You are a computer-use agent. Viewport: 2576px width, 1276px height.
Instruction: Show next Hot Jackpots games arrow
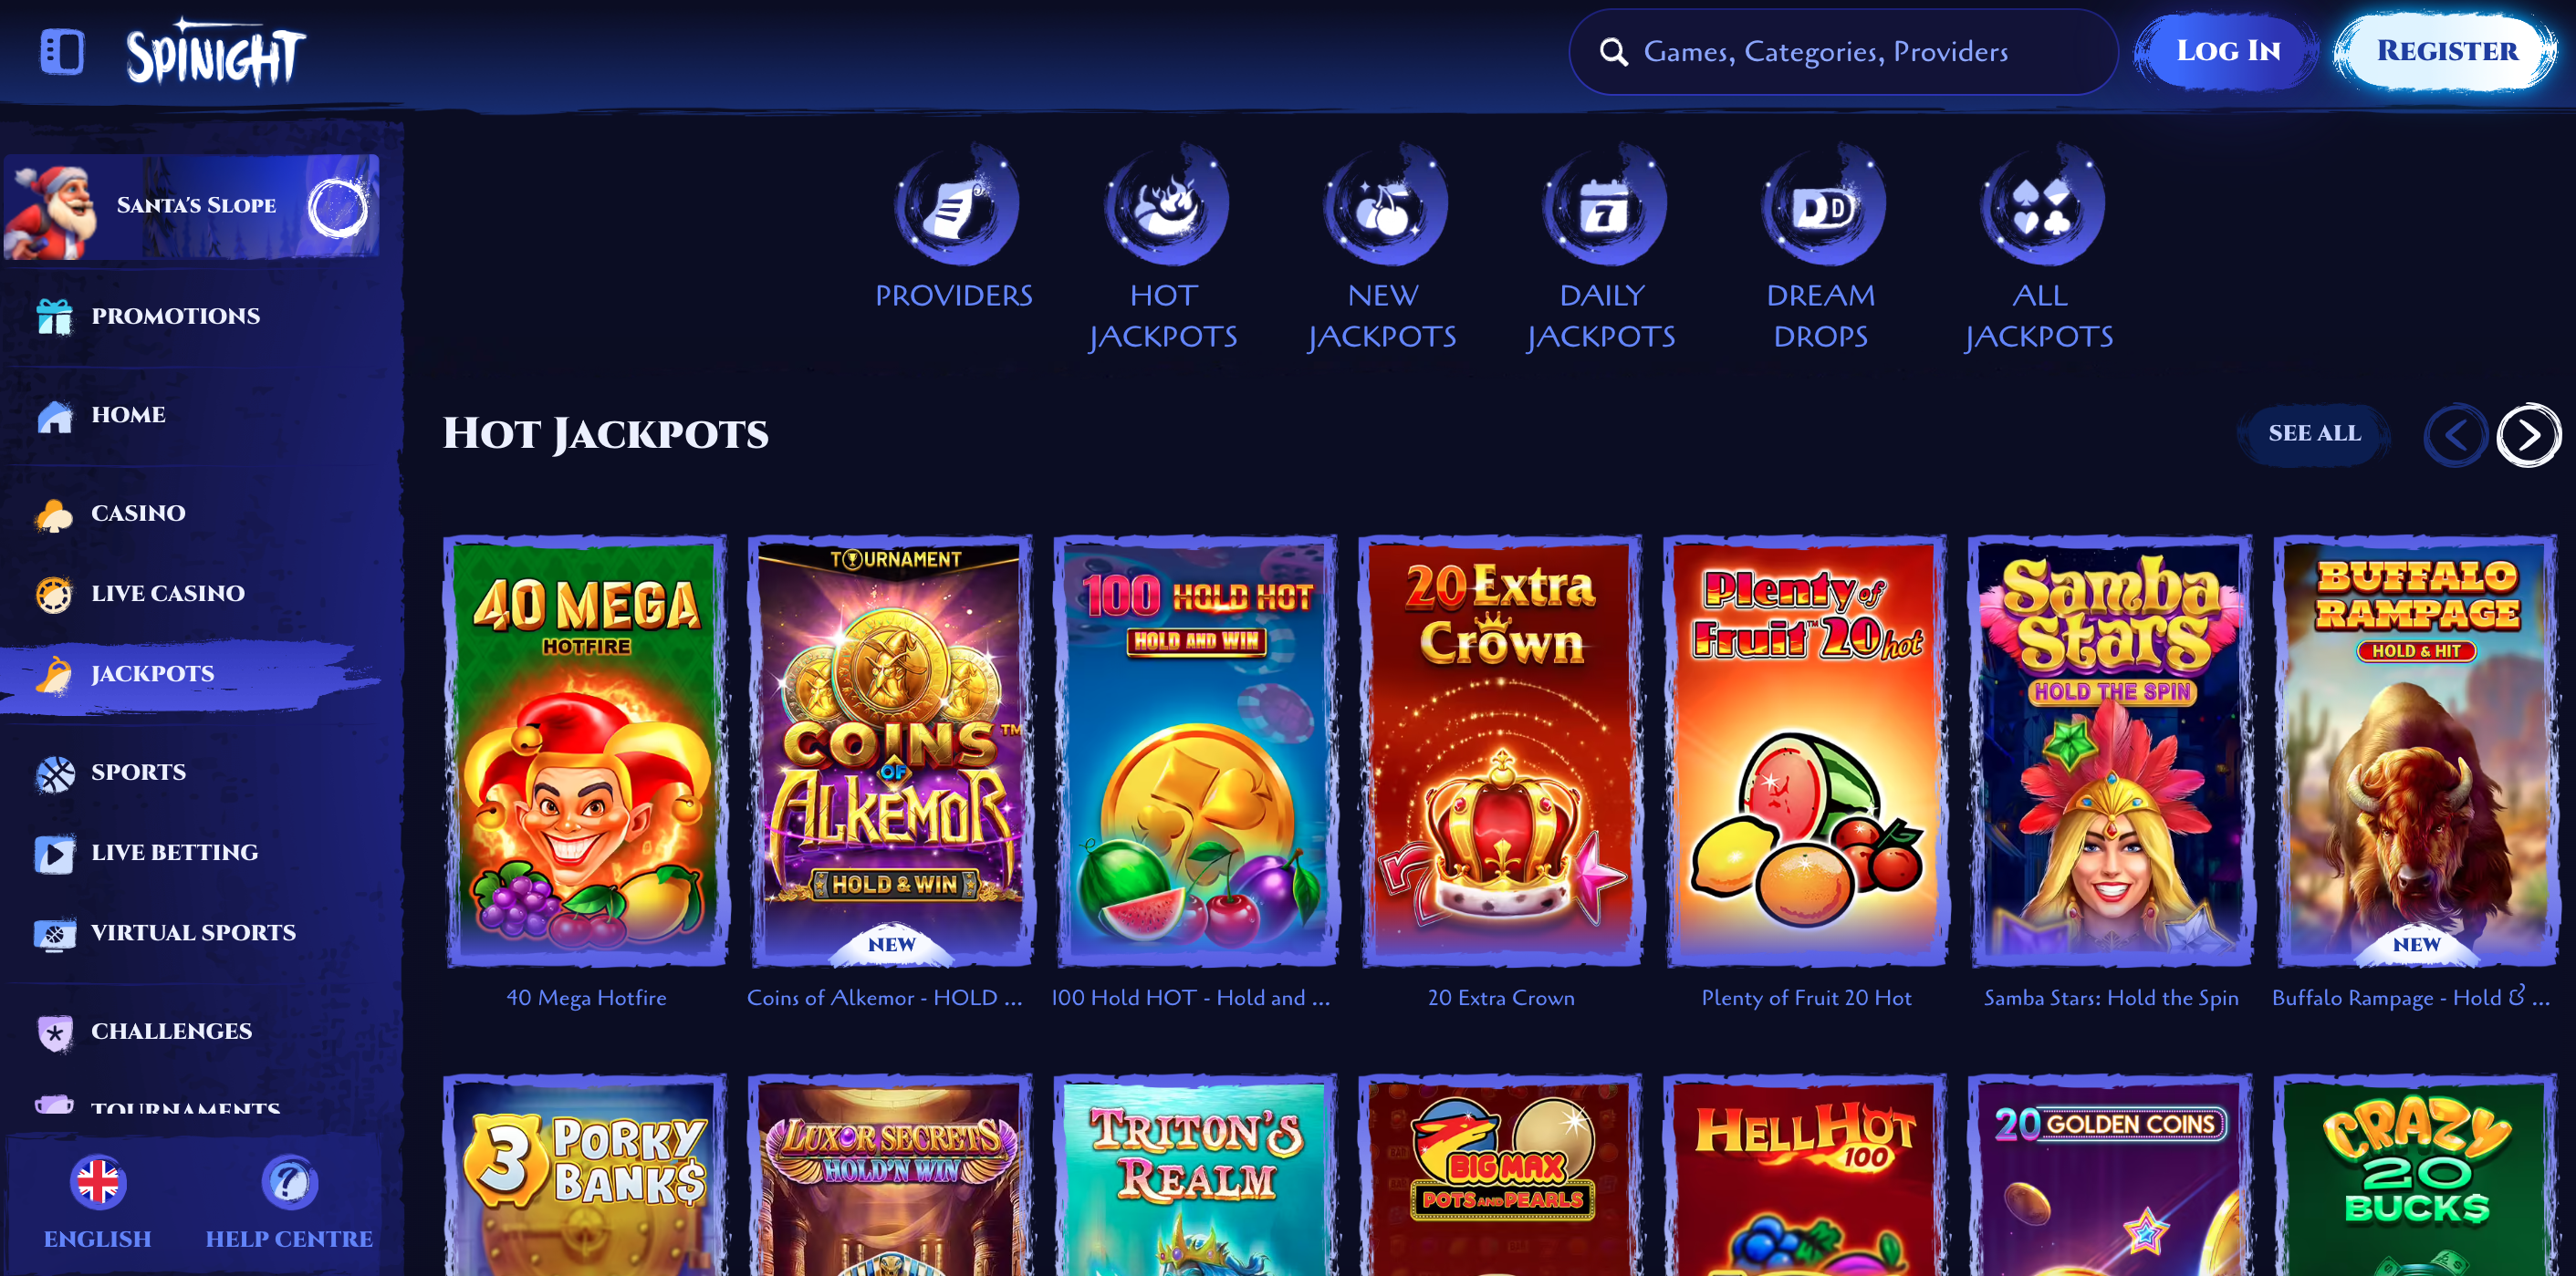point(2527,435)
